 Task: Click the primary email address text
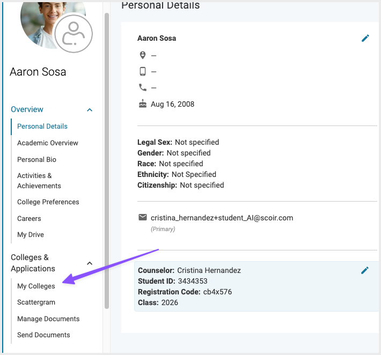222,218
